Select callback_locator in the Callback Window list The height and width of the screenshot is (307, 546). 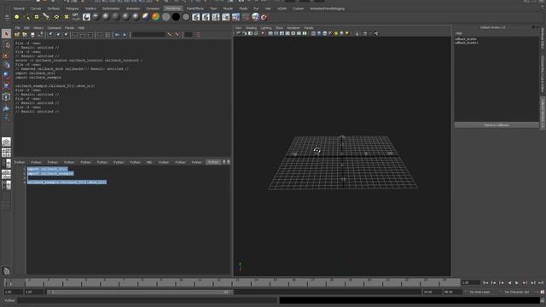click(x=466, y=39)
